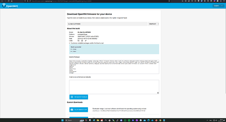Click the REQUEST BUILD button
The height and width of the screenshot is (122, 226).
79,97
